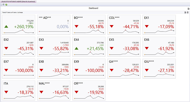Click the green up arrow in EX4 card
The width and height of the screenshot is (190, 102).
coord(77,48)
